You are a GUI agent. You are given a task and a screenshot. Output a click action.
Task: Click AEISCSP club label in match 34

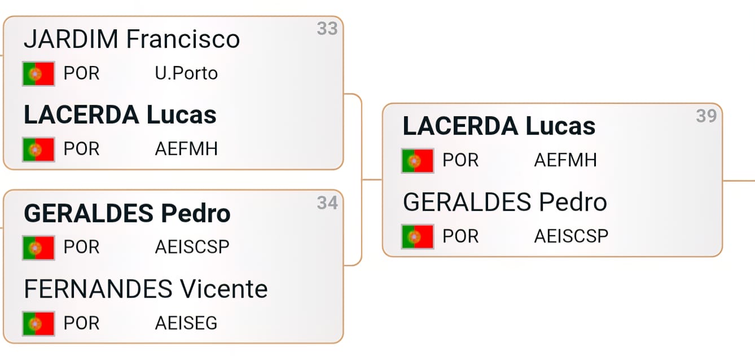[192, 248]
